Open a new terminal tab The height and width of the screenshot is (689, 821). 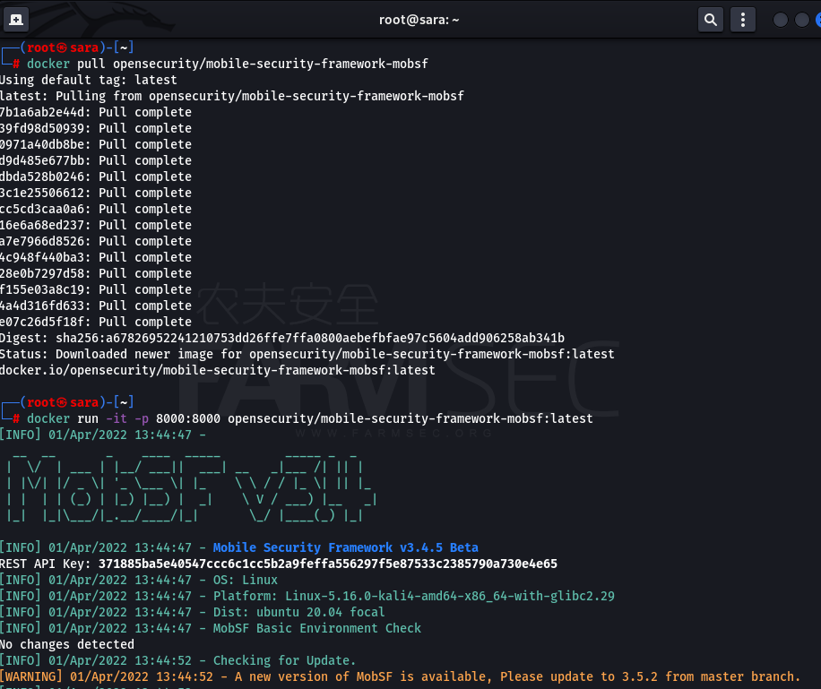[16, 20]
